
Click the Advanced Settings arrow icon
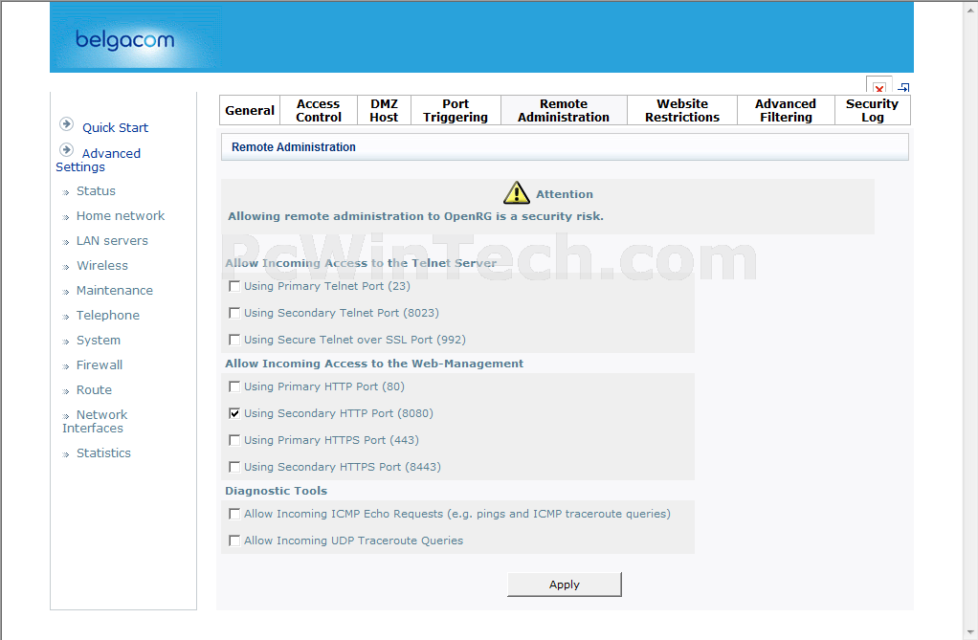[x=67, y=149]
